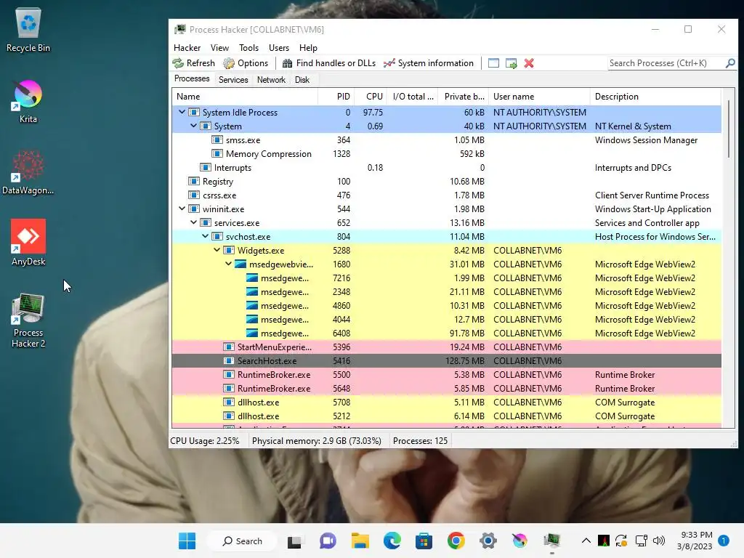
Task: Open the Help menu
Action: (308, 48)
